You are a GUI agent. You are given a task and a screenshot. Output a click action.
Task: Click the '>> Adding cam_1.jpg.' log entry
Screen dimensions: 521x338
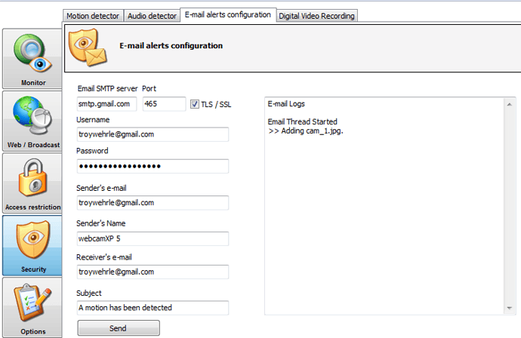click(305, 131)
